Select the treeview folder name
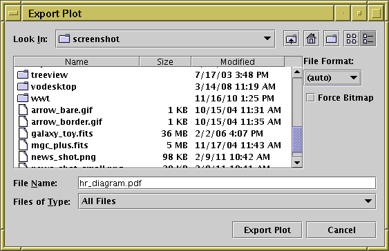 [x=49, y=74]
